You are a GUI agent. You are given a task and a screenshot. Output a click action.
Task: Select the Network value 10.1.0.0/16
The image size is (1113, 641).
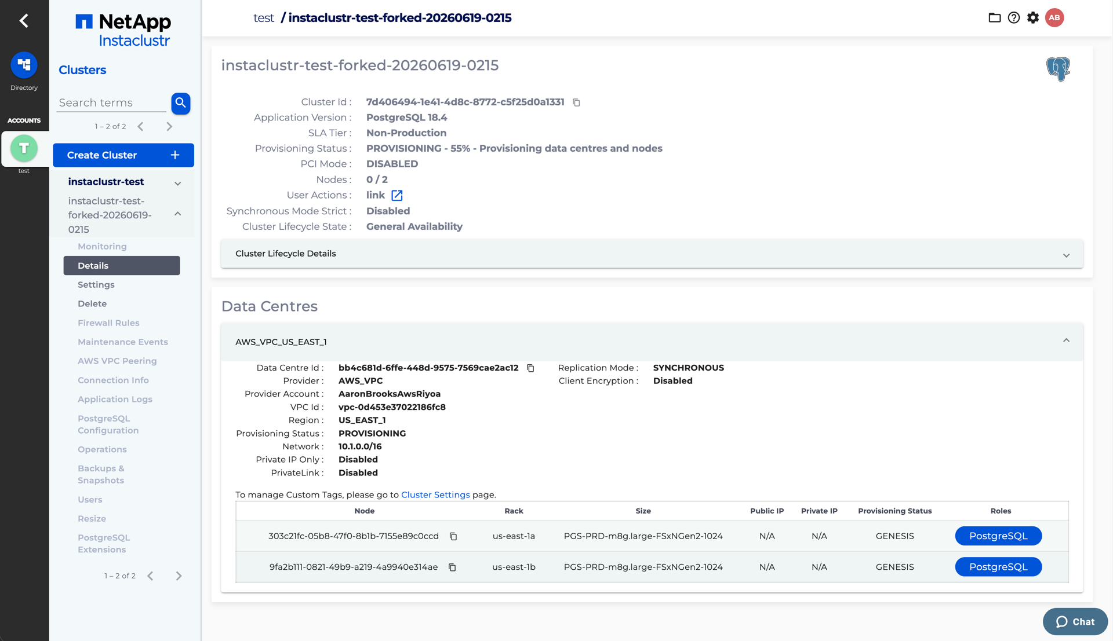click(360, 447)
